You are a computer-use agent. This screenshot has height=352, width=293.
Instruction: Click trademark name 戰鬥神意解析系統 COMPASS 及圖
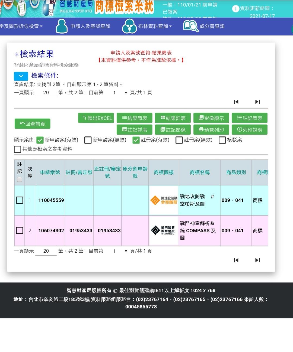click(x=198, y=230)
